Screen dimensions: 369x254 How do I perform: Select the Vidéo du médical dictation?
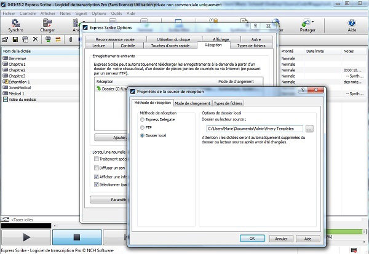(23, 100)
